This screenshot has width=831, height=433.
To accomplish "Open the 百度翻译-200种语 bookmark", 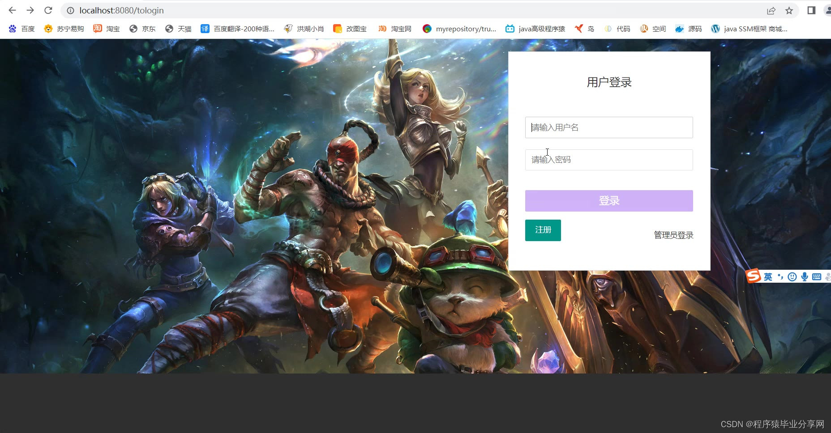I will (237, 29).
